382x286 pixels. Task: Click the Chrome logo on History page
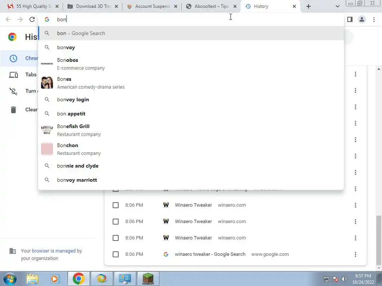[x=12, y=37]
